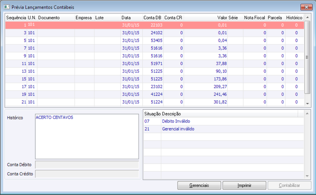Click sequence number 11
The width and height of the screenshot is (316, 195).
24,64
